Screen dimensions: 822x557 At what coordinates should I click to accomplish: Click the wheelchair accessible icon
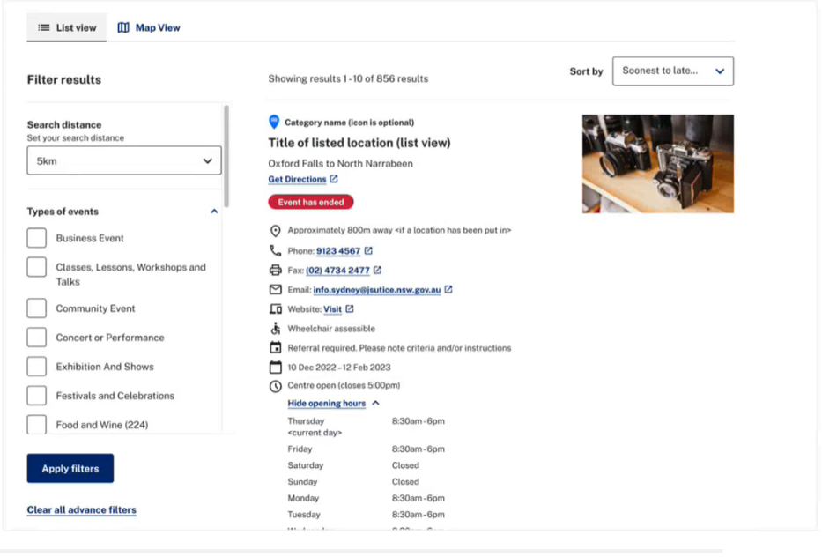(x=275, y=329)
